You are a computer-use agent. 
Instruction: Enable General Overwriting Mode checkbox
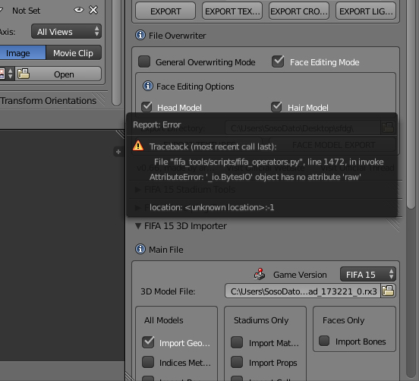(144, 61)
